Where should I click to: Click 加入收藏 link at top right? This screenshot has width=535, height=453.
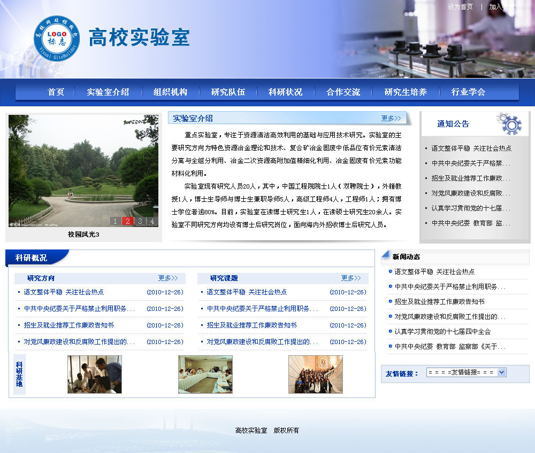coord(502,7)
